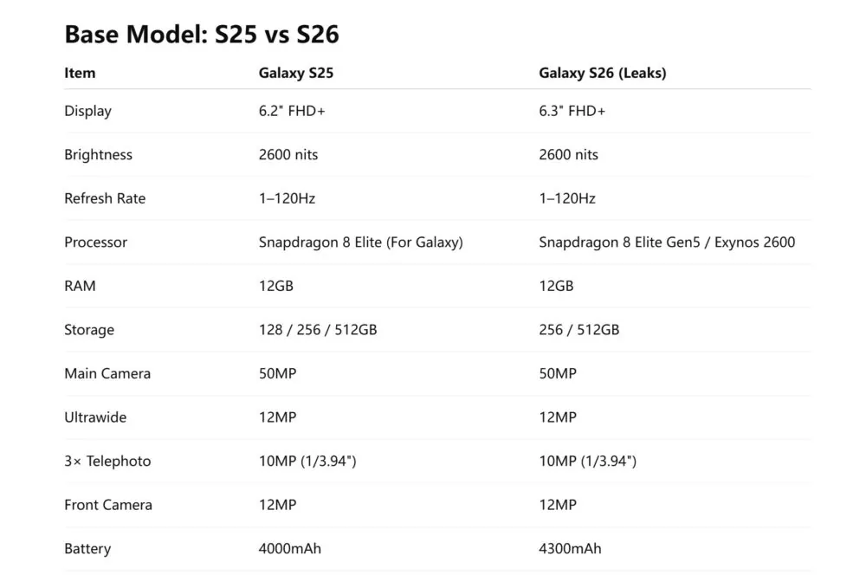
Task: Click the 6.3" FHD+ display value
Action: [572, 111]
